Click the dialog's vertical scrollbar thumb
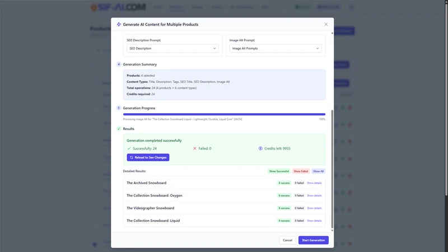Viewport: 448px width, 252px height. 332,169
